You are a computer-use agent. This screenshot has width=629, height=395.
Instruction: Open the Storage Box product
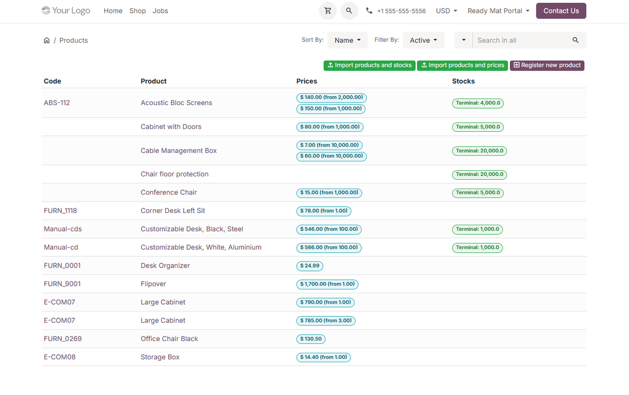[x=160, y=357]
